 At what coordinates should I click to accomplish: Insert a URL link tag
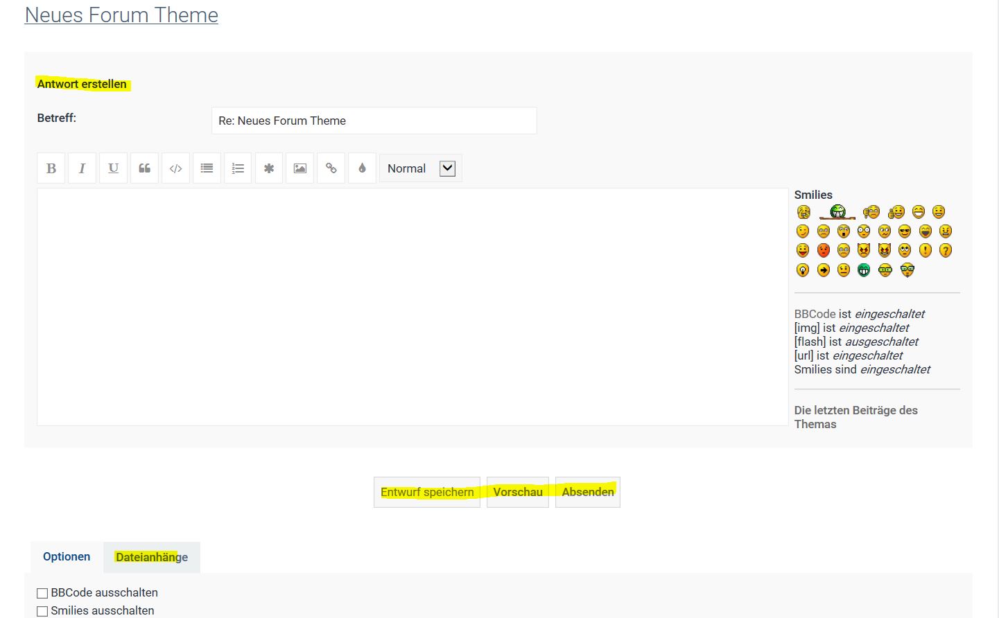point(331,168)
